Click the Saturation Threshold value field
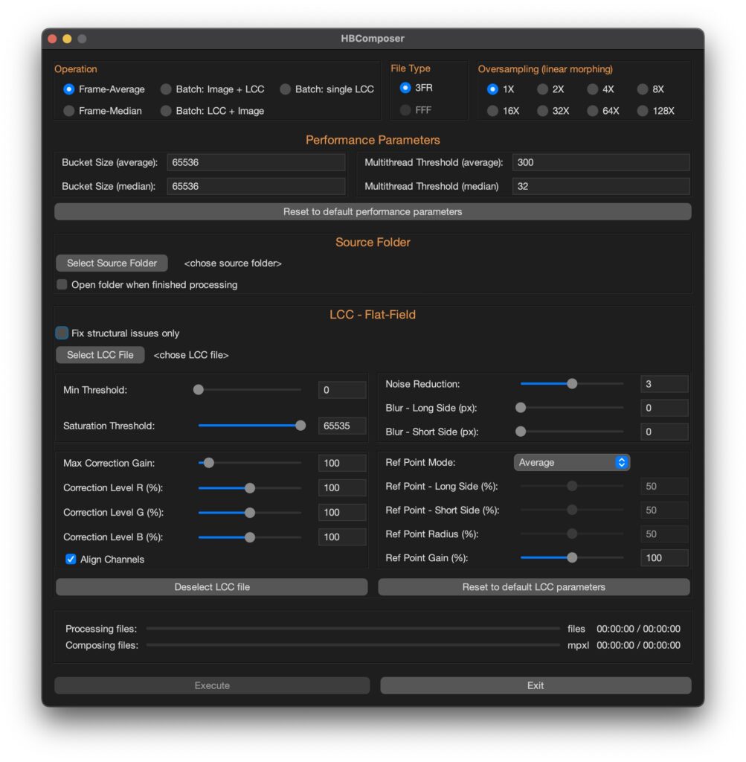 342,426
